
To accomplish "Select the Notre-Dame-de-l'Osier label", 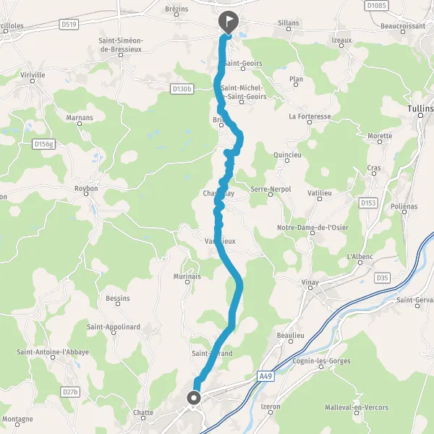I will pos(312,228).
